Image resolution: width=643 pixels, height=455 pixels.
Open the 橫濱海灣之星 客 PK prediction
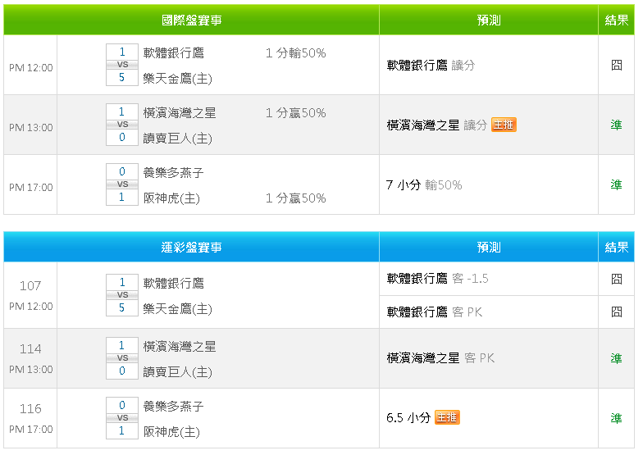(440, 358)
